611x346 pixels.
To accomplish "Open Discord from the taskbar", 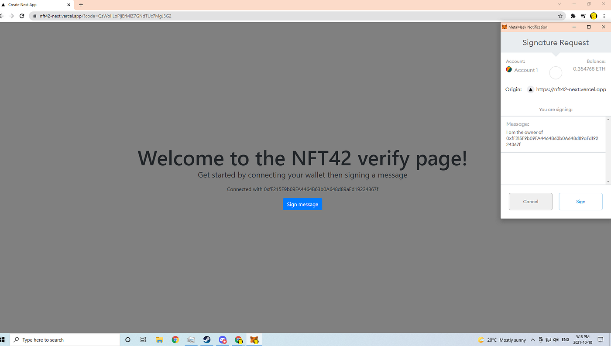I will point(222,339).
